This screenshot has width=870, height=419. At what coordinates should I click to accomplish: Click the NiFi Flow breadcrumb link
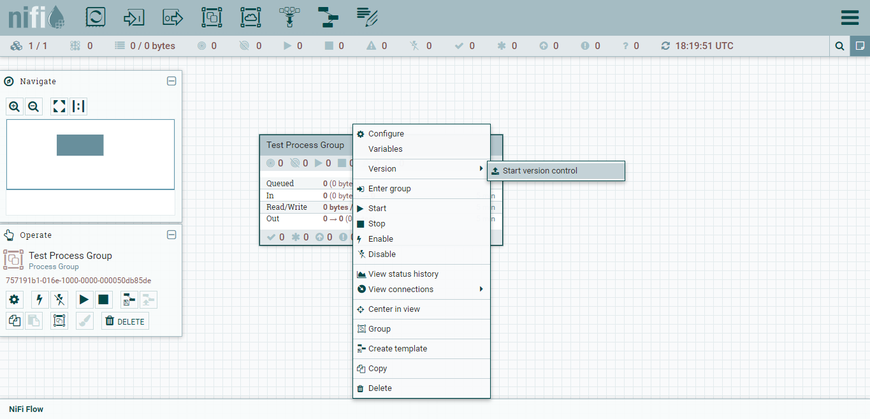point(26,409)
